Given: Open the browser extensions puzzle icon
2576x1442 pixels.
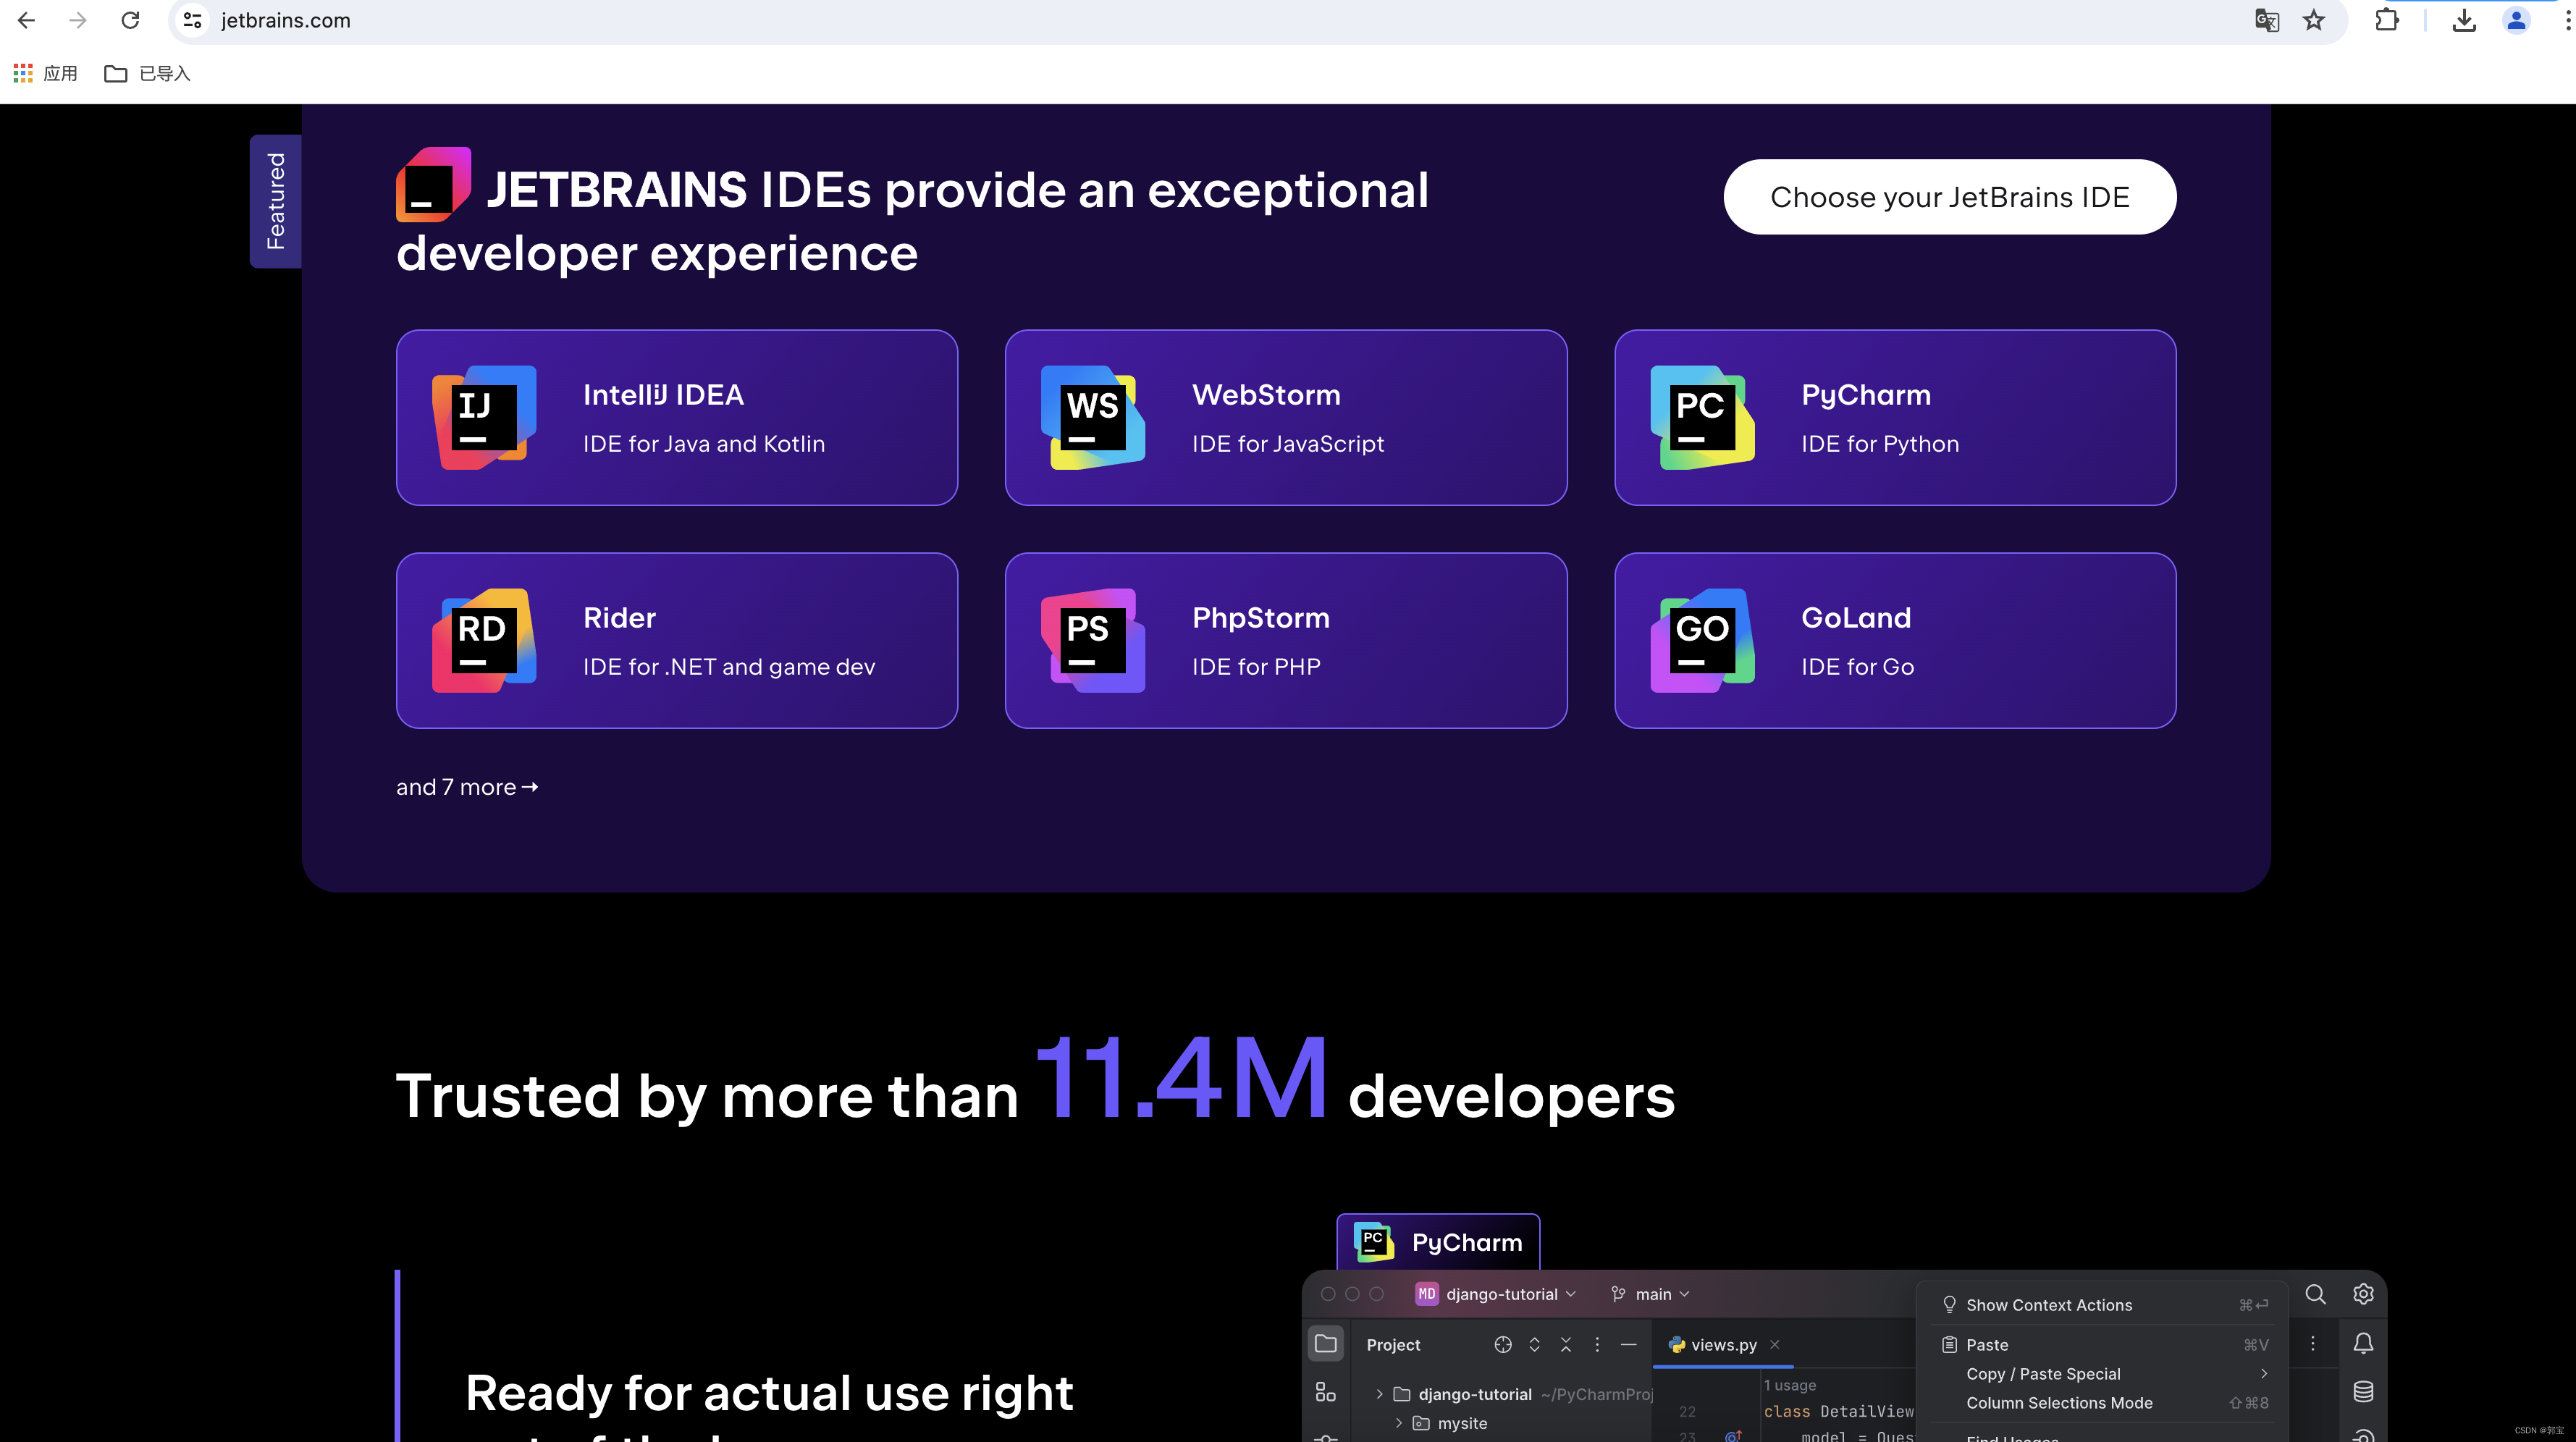Looking at the screenshot, I should coord(2387,20).
